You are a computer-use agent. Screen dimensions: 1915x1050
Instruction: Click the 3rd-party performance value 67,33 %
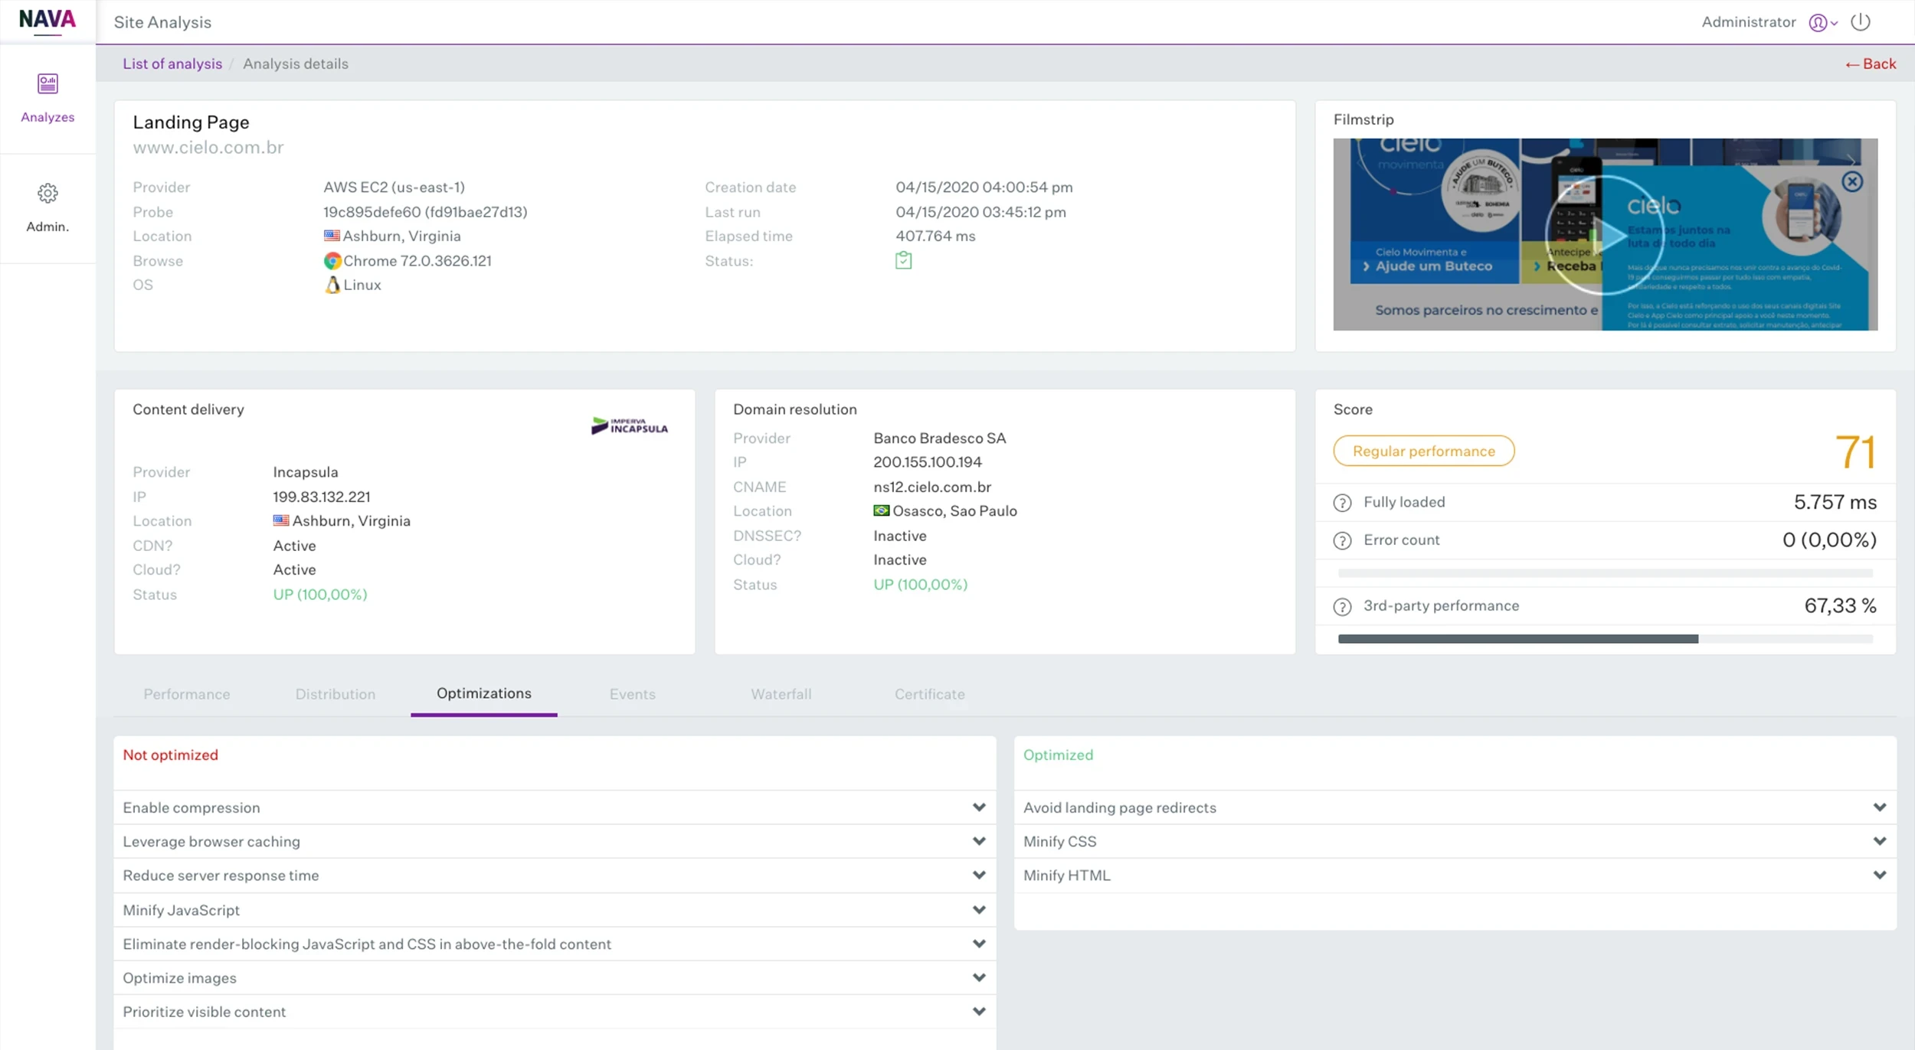pos(1841,606)
